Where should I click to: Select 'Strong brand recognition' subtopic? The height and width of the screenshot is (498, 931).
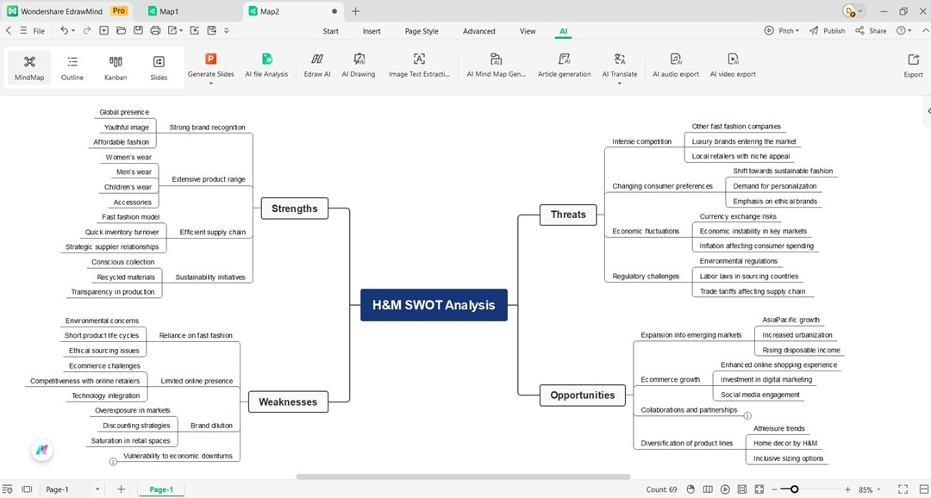tap(207, 127)
